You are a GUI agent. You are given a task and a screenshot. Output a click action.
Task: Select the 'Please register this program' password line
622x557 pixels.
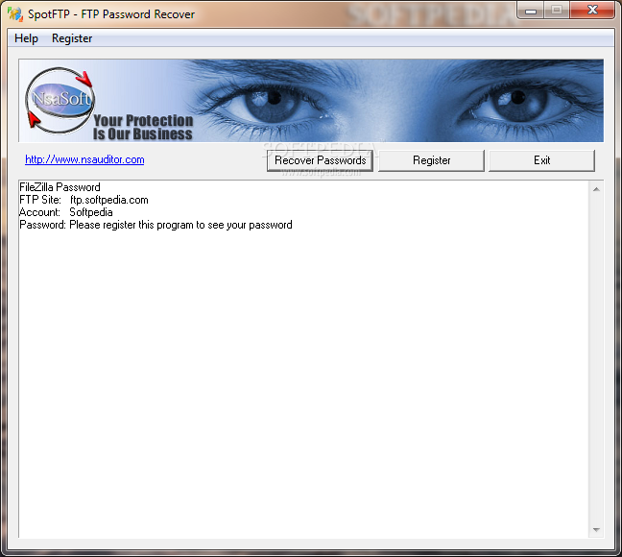point(155,225)
